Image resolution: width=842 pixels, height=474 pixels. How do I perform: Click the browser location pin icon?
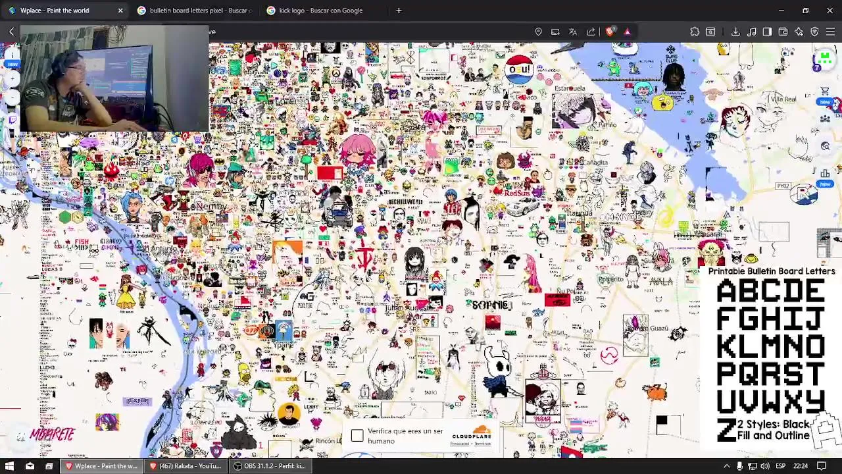(538, 32)
